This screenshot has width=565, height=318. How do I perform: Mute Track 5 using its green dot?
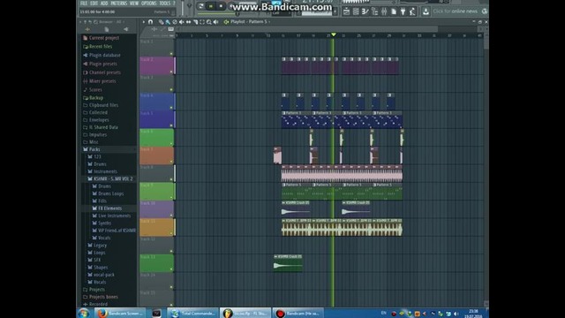click(171, 125)
